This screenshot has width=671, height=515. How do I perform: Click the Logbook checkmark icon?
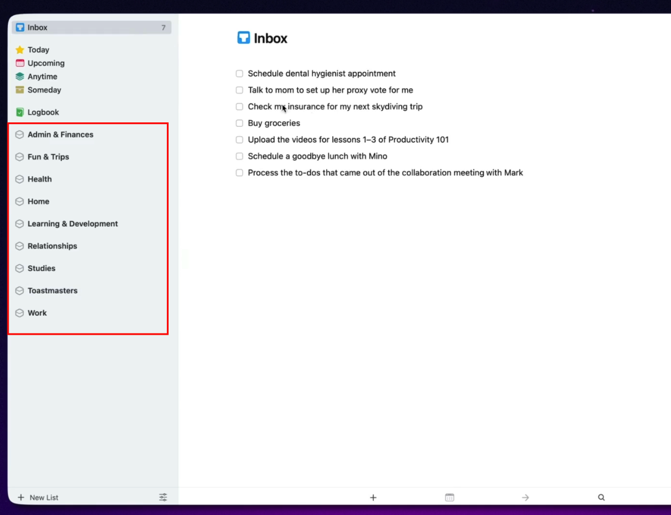19,113
